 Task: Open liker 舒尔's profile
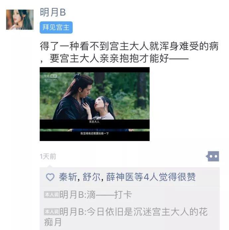[92, 177]
